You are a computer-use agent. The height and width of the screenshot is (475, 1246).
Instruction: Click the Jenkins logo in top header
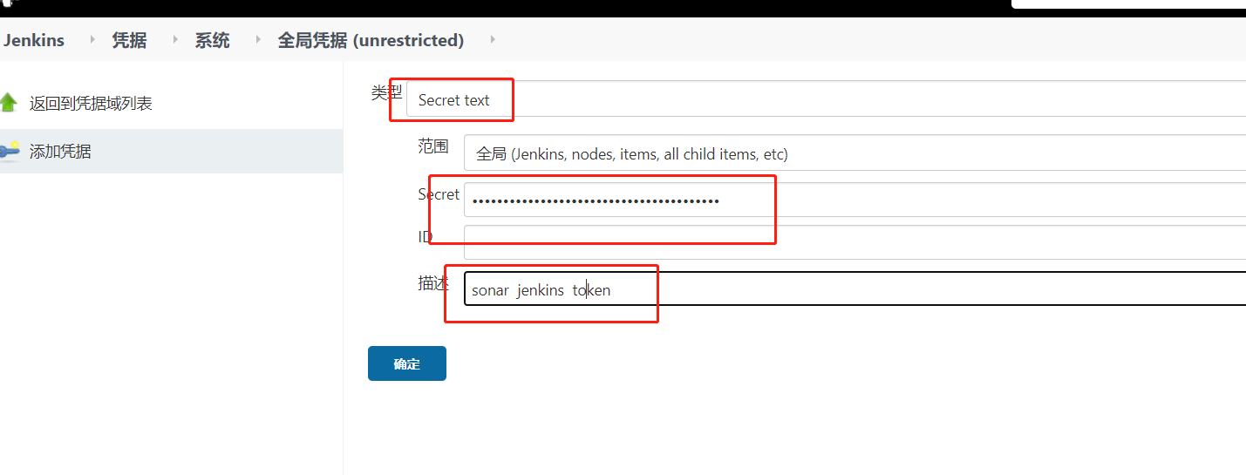(9, 3)
